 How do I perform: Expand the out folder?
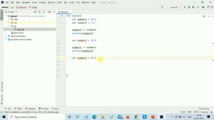coord(8,22)
